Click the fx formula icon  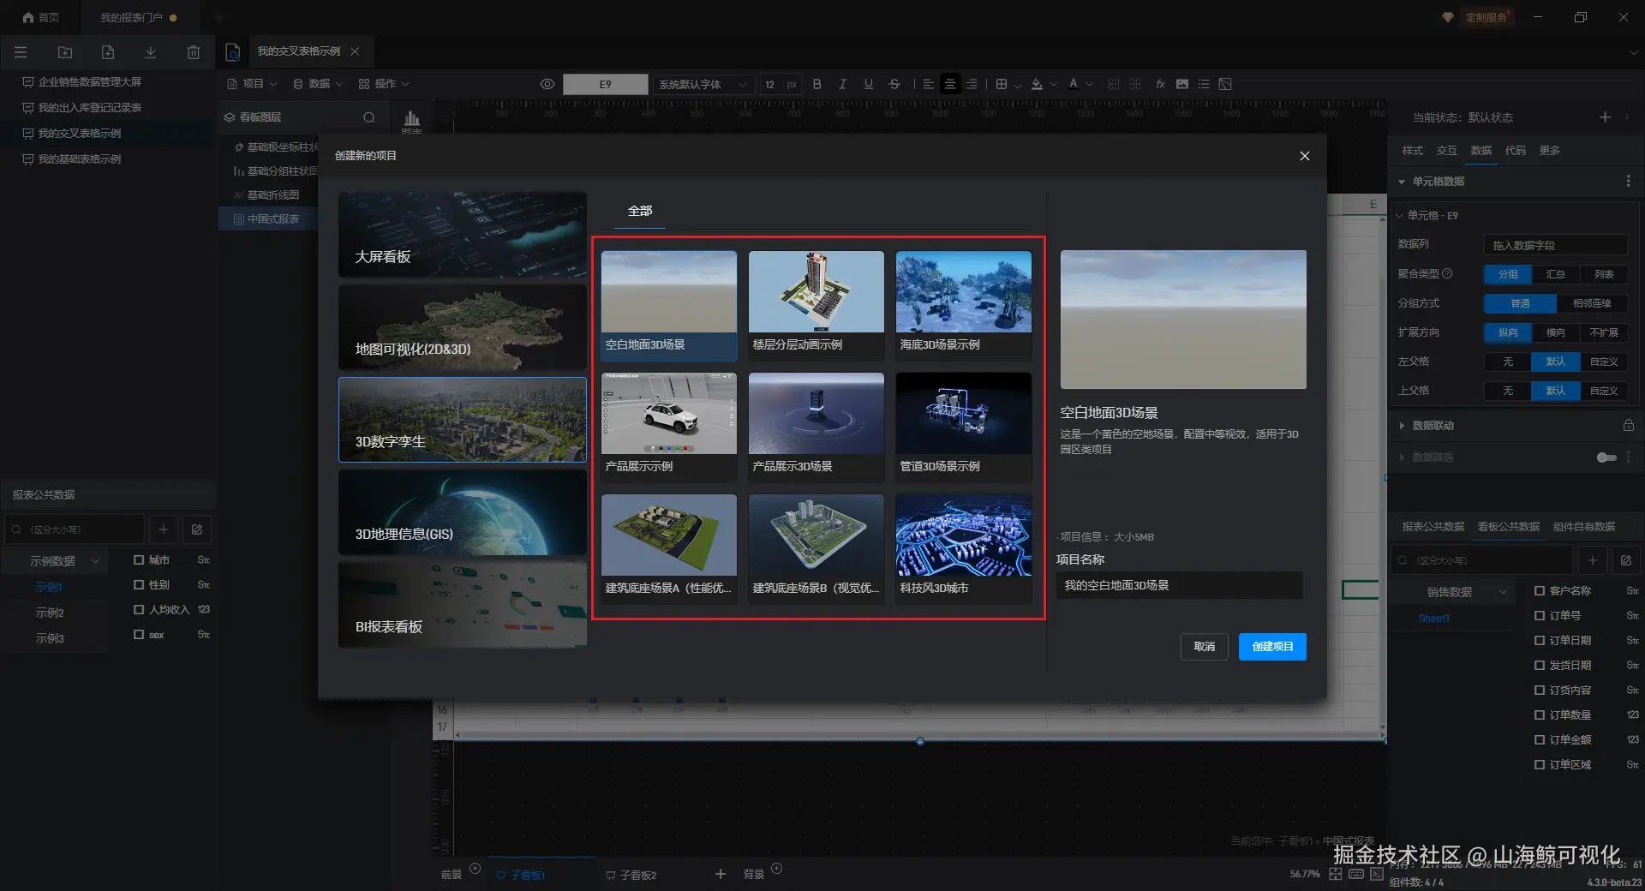pyautogui.click(x=1160, y=84)
